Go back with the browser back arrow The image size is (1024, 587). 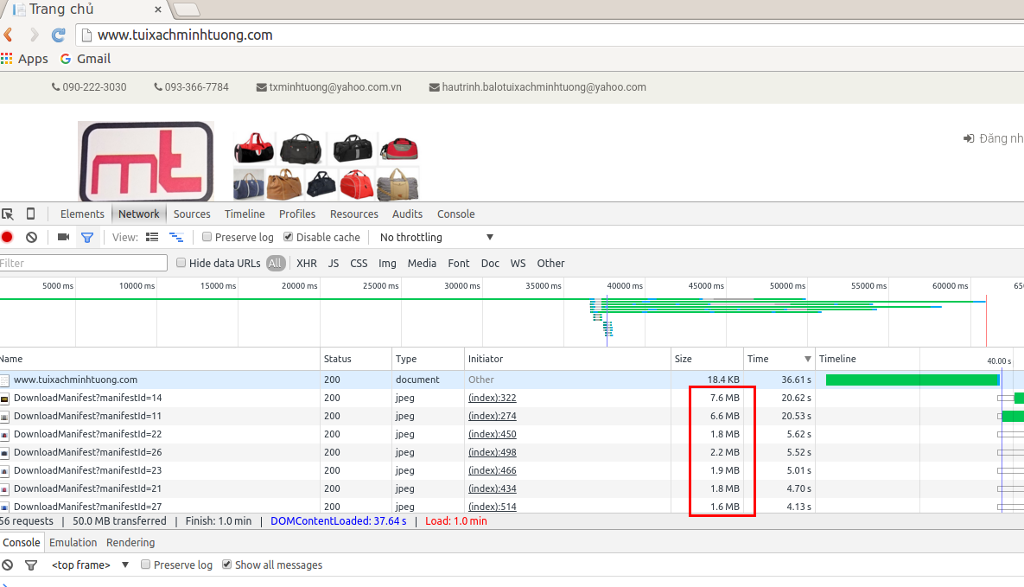tap(8, 35)
